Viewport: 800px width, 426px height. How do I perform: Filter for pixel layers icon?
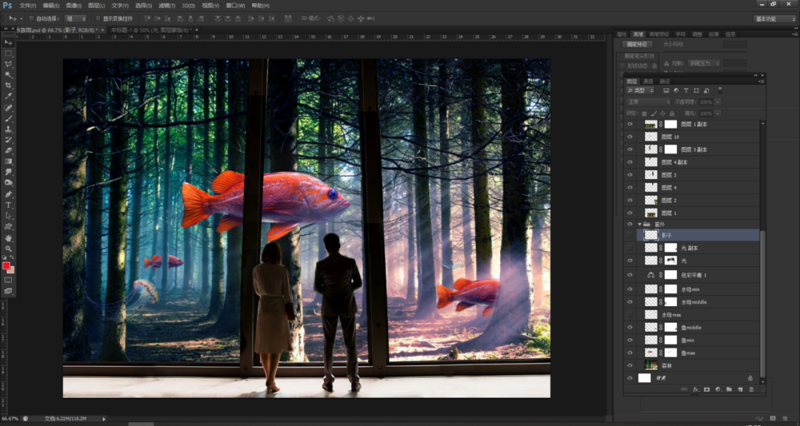click(667, 91)
